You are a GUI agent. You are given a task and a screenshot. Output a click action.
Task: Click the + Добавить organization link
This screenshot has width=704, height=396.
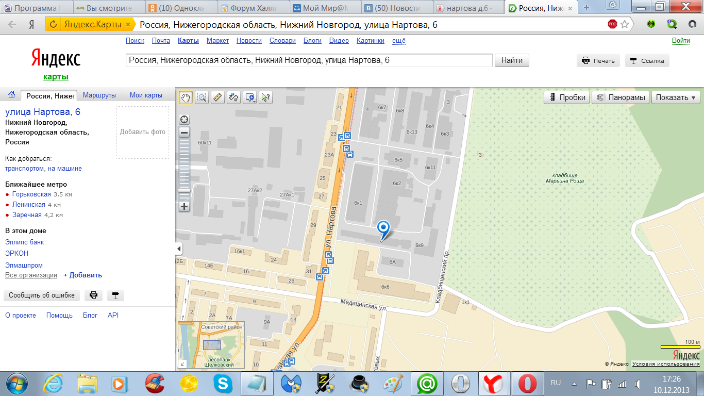point(82,275)
